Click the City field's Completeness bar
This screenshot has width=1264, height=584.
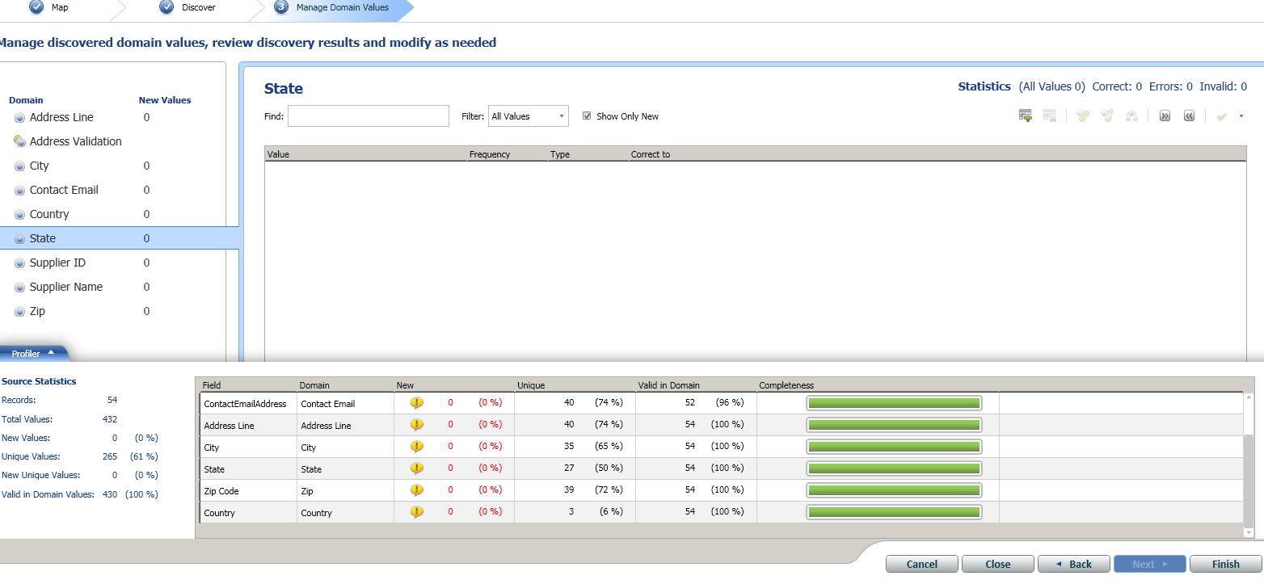click(x=893, y=446)
